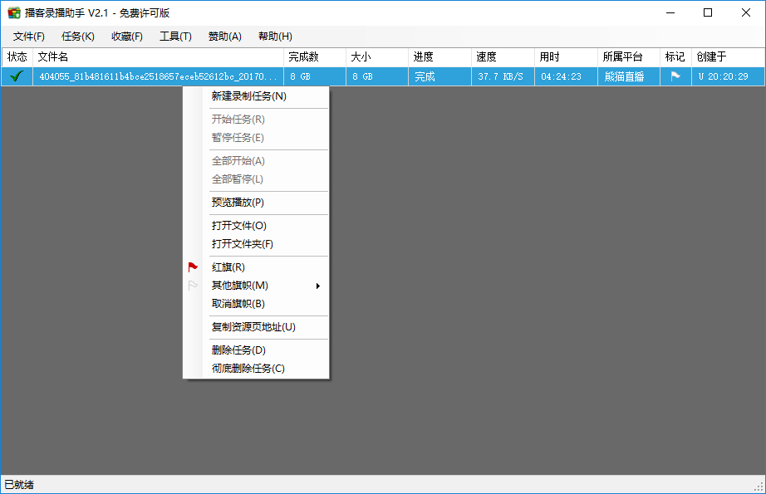Select 新建录制任务(N) from context menu
Screen dimensions: 766x494
(x=249, y=96)
